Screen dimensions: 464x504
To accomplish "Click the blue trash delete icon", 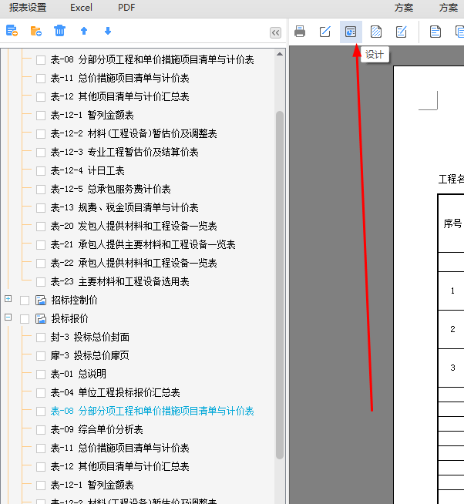I will (x=60, y=31).
